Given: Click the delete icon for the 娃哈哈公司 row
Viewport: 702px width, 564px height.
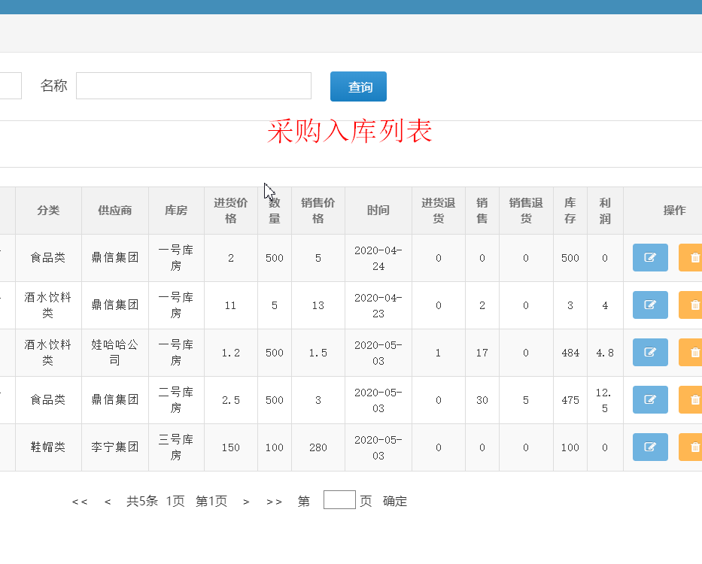Looking at the screenshot, I should coord(692,353).
